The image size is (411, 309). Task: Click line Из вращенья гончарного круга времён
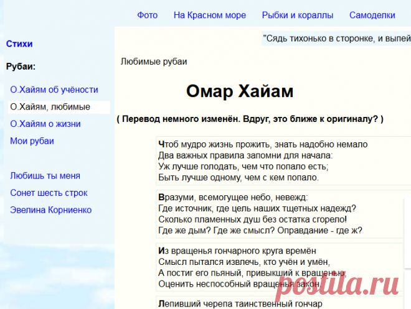tap(237, 251)
